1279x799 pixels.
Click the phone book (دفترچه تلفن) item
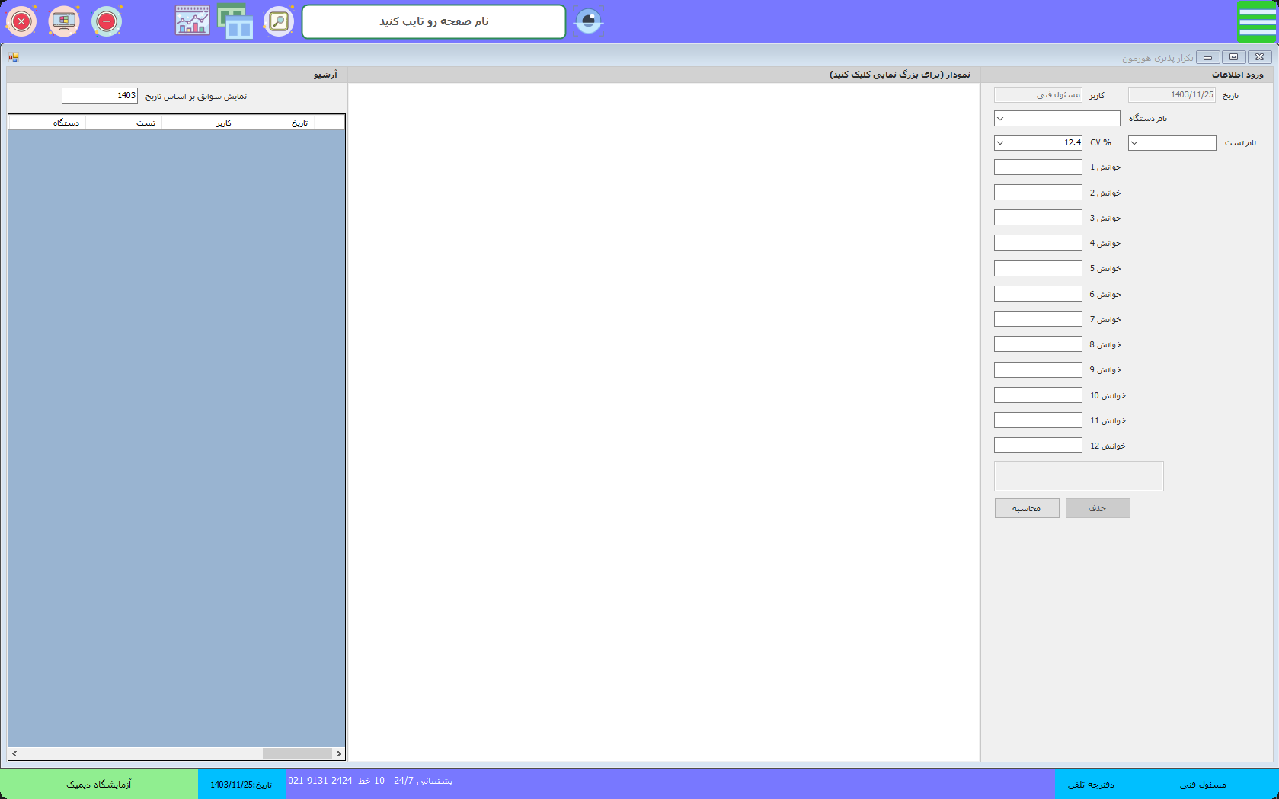click(1091, 785)
